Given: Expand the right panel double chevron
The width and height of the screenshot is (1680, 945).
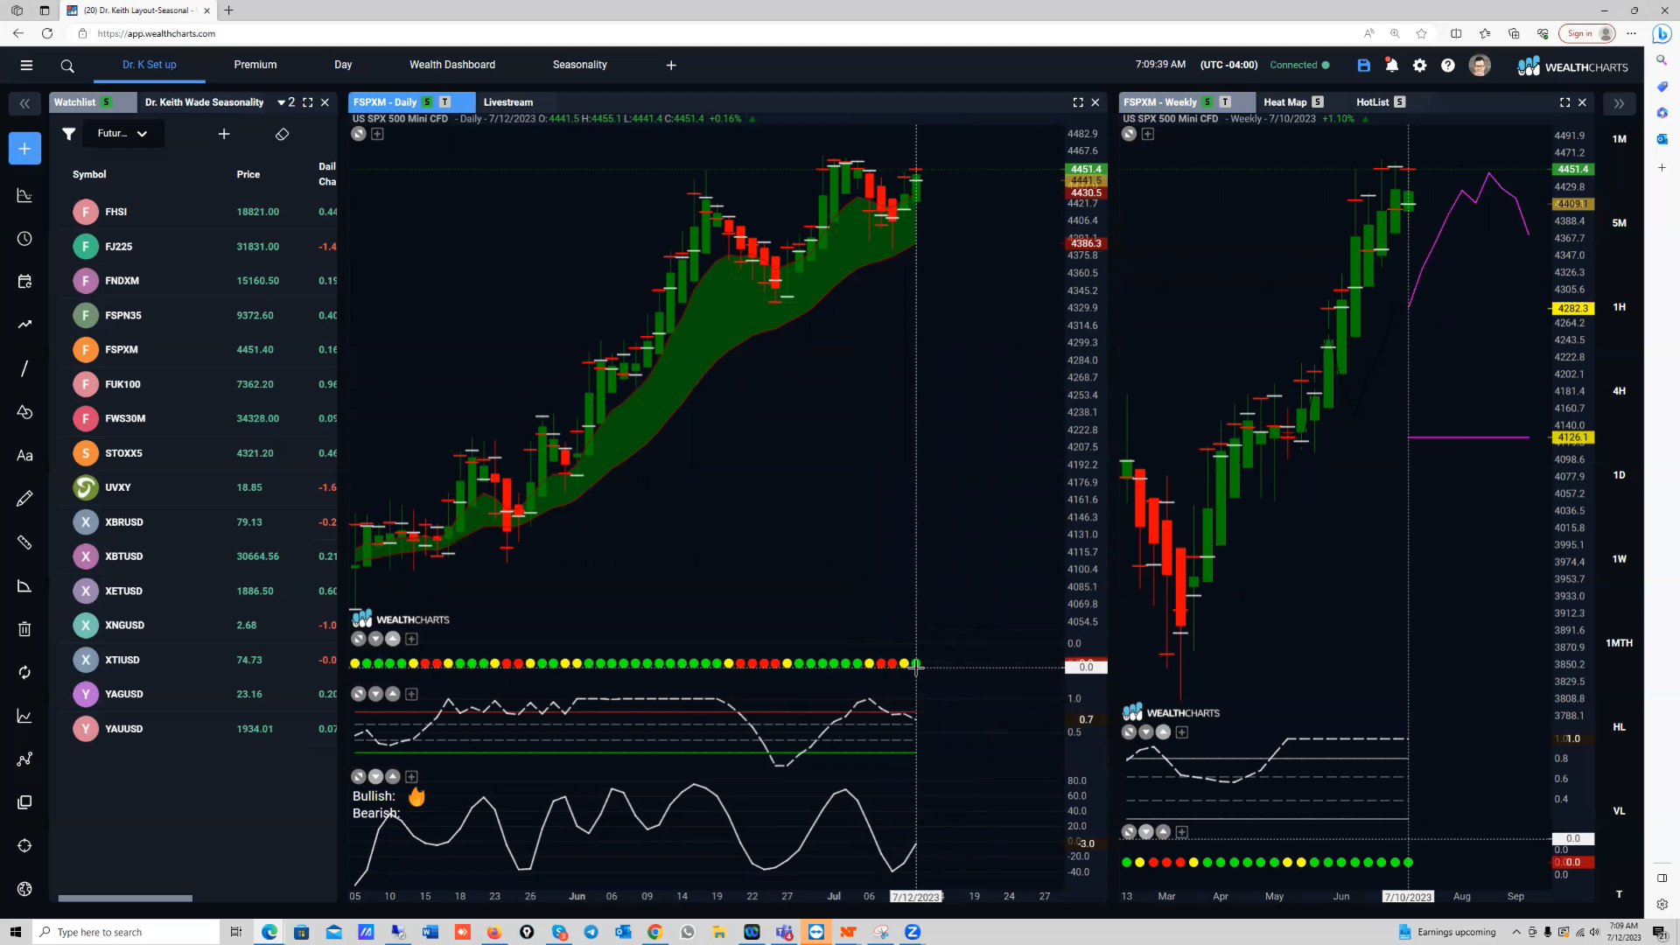Looking at the screenshot, I should tap(1619, 103).
